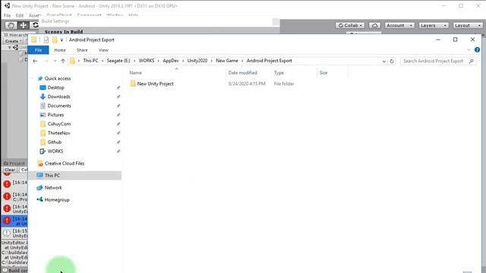
Task: Select the Move tool in Unity toolbar
Action: point(24,25)
